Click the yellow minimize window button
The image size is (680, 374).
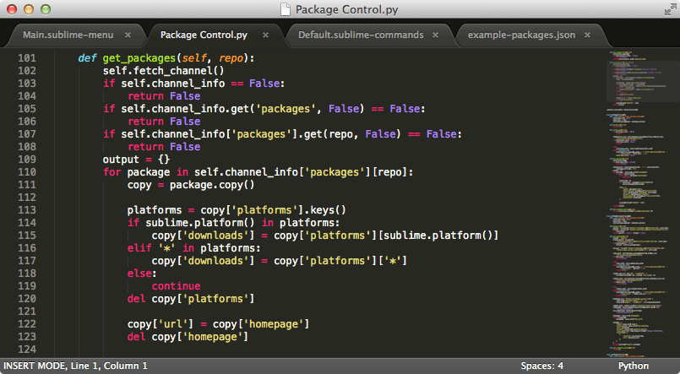(x=29, y=9)
